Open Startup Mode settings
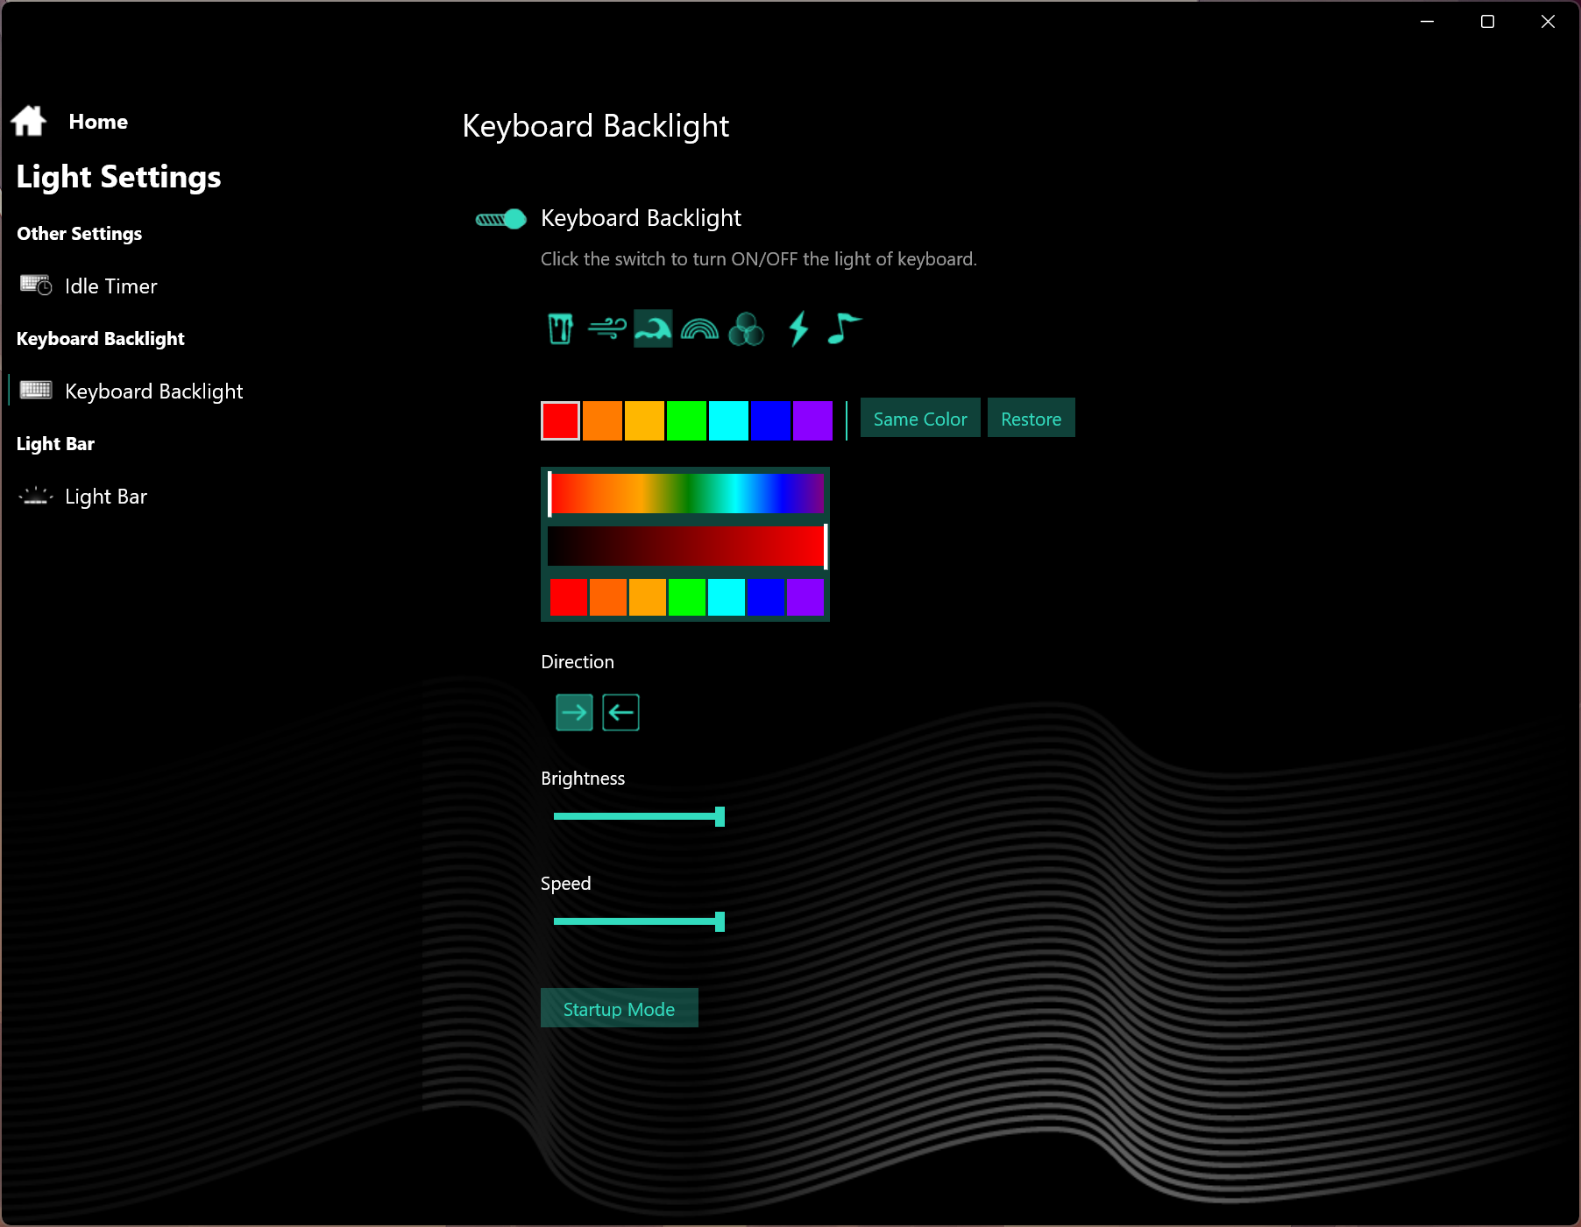This screenshot has width=1581, height=1227. tap(619, 1008)
